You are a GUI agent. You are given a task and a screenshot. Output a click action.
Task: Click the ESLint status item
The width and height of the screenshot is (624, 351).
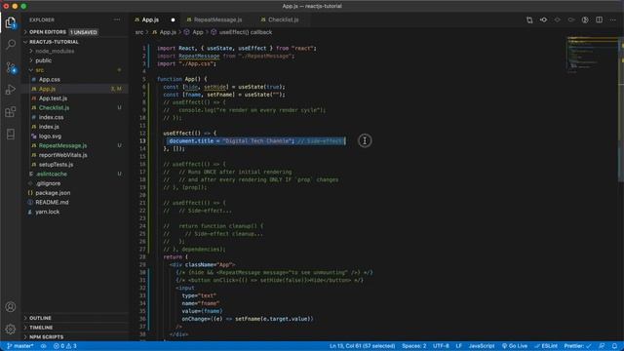(546, 346)
